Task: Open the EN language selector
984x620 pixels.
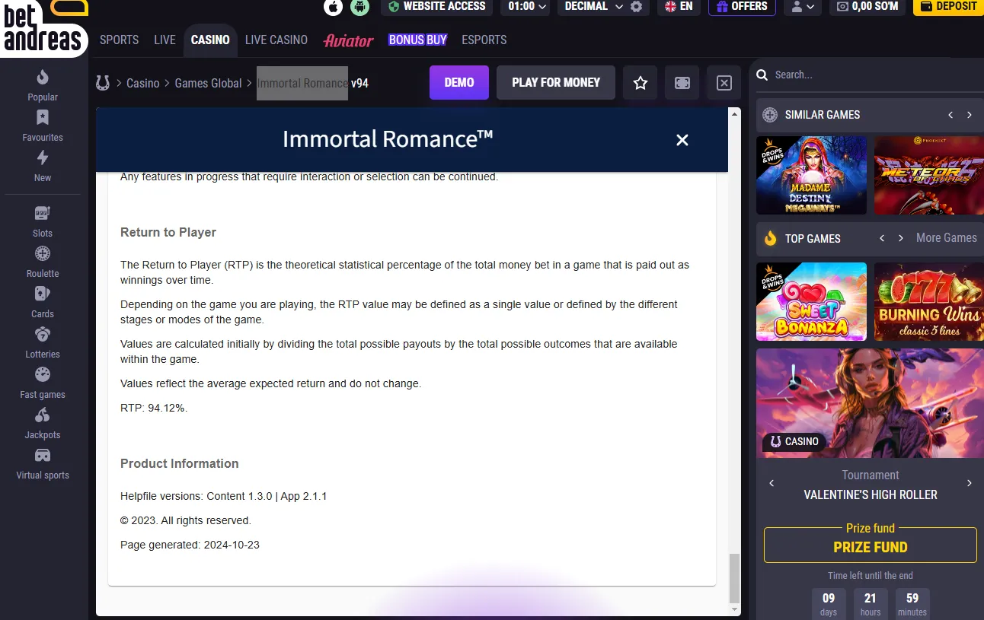Action: (679, 7)
